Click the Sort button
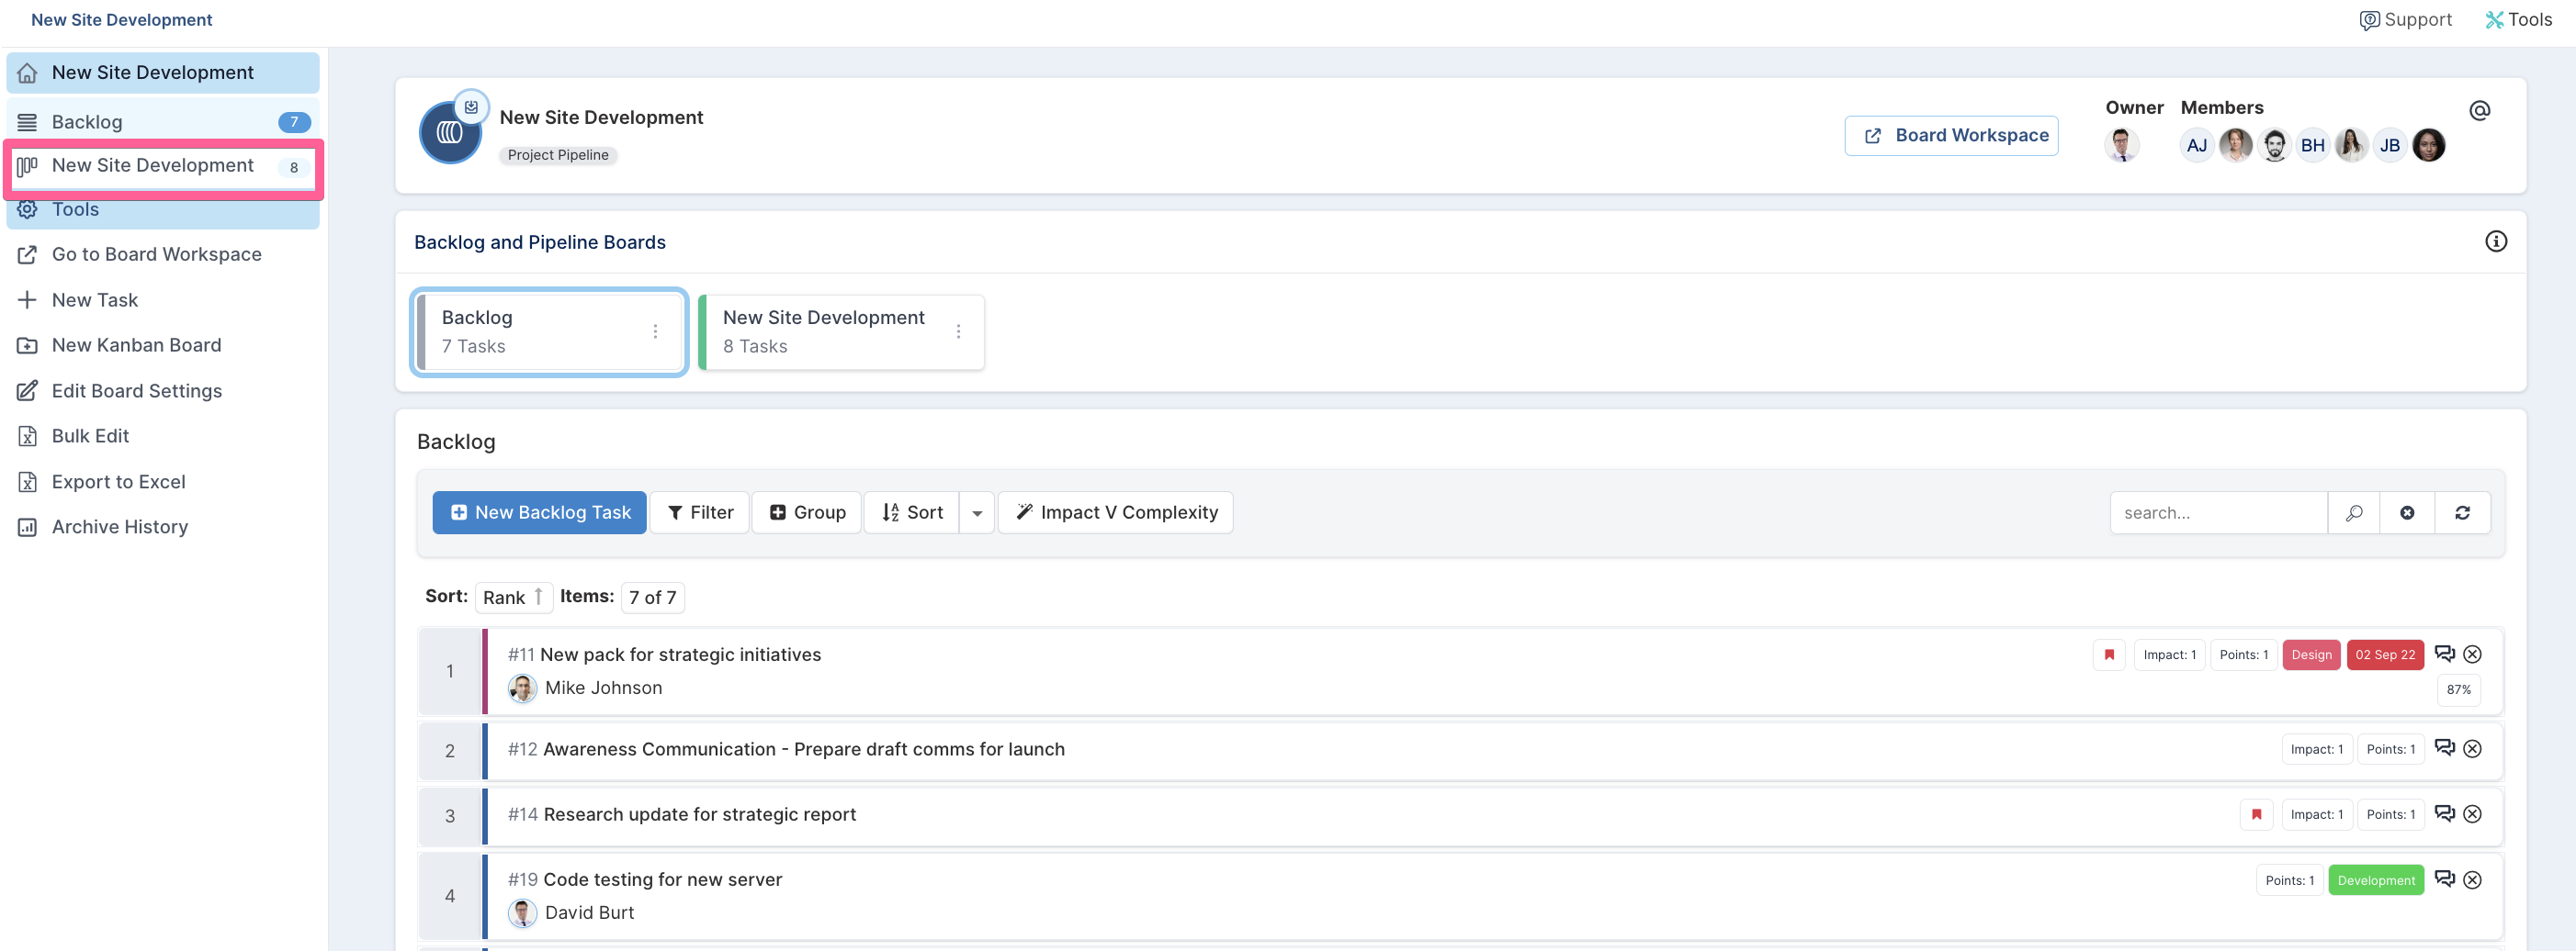The image size is (2576, 951). (x=912, y=512)
